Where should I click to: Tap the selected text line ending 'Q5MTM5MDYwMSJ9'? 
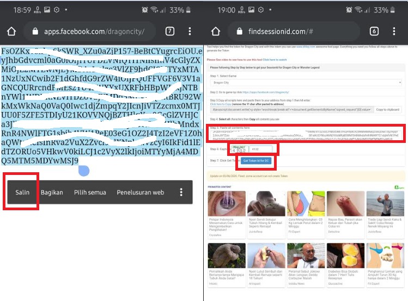point(40,161)
